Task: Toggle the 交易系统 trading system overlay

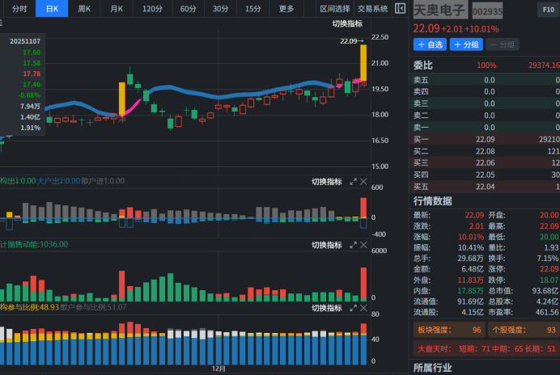Action: click(372, 9)
